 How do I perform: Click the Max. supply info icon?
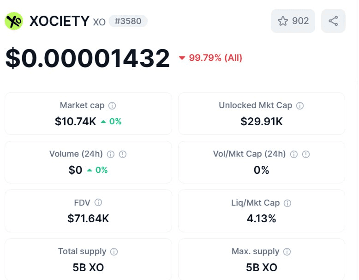pyautogui.click(x=287, y=252)
